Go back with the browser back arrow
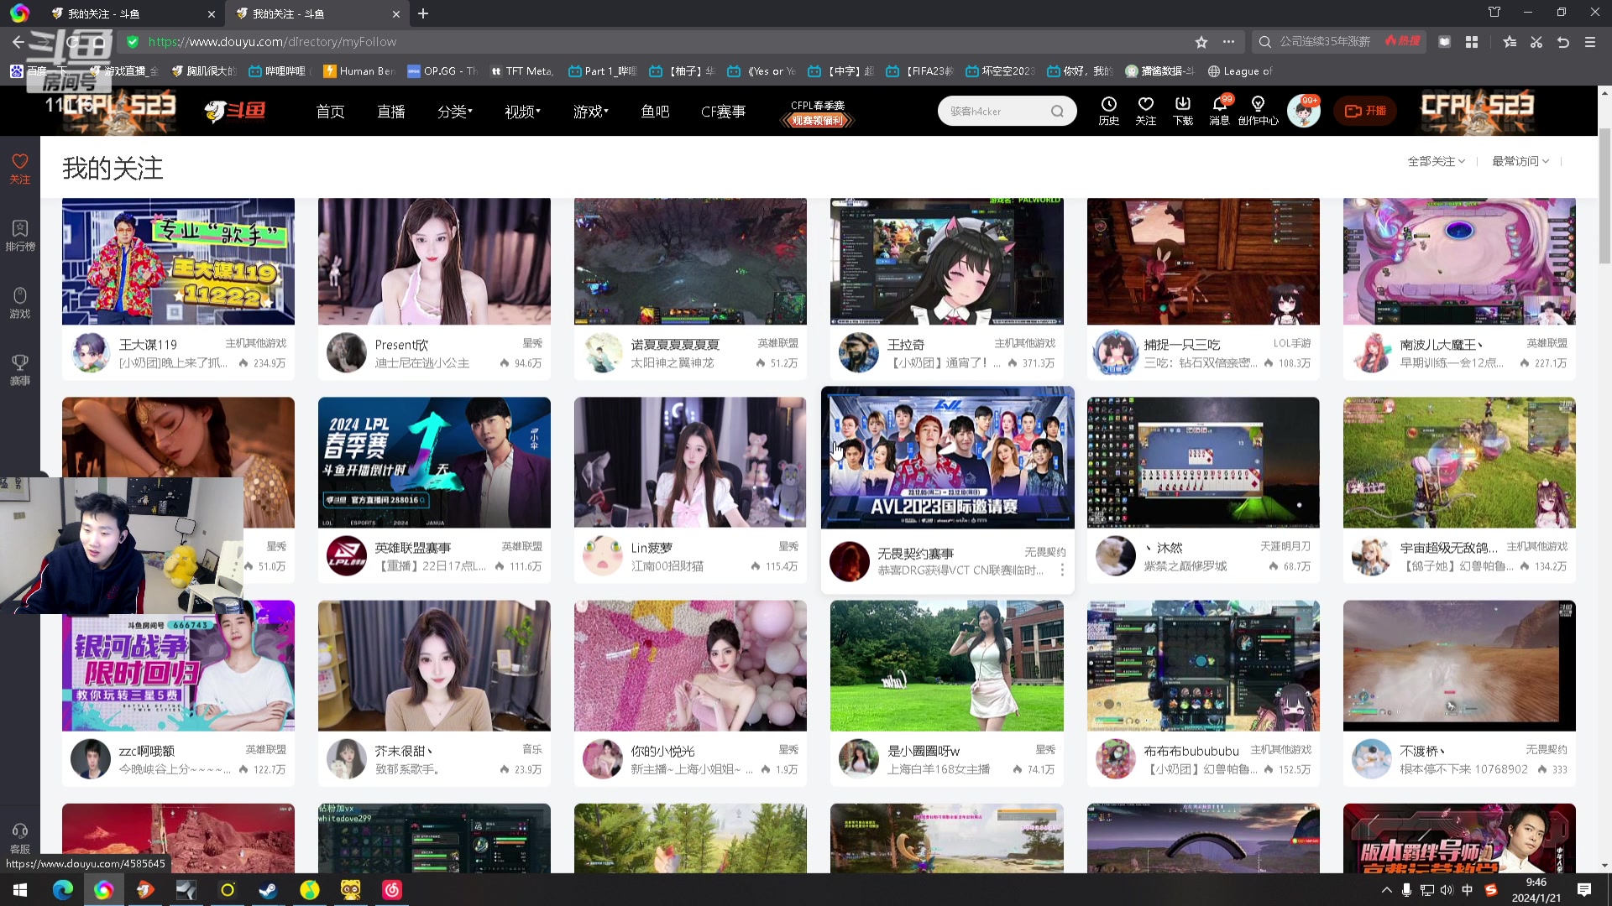The width and height of the screenshot is (1612, 906). tap(18, 42)
